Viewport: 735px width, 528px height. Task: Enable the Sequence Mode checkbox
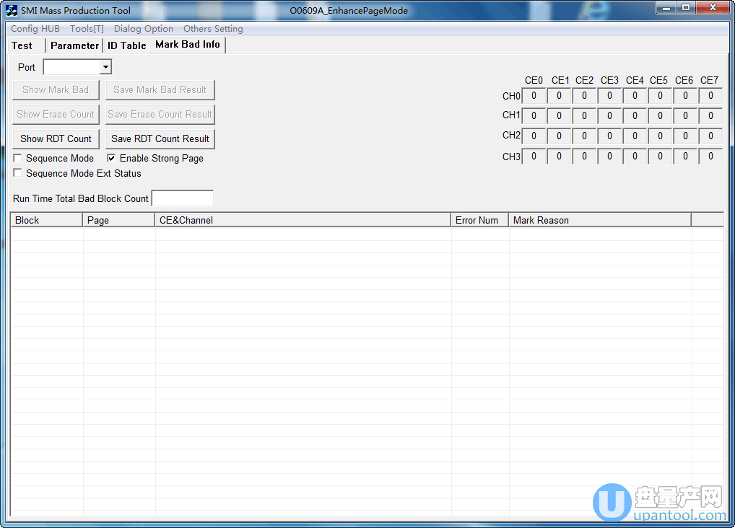coord(18,158)
